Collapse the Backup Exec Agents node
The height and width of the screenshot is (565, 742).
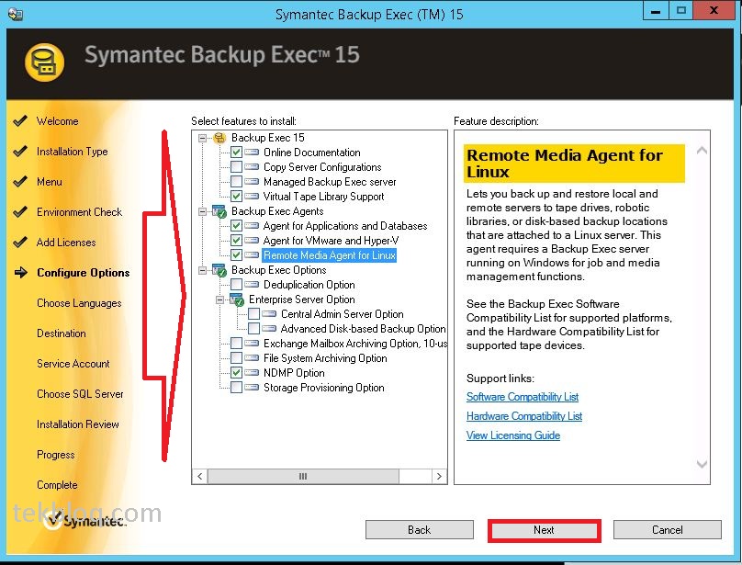coord(203,211)
